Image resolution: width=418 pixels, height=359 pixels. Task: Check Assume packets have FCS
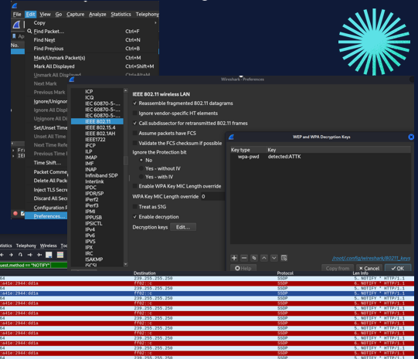(x=135, y=133)
